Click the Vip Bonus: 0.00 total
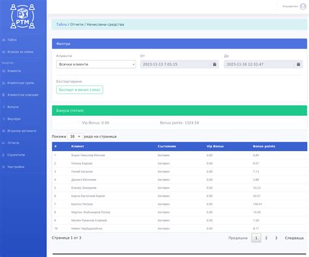This screenshot has height=257, width=309. [x=96, y=123]
